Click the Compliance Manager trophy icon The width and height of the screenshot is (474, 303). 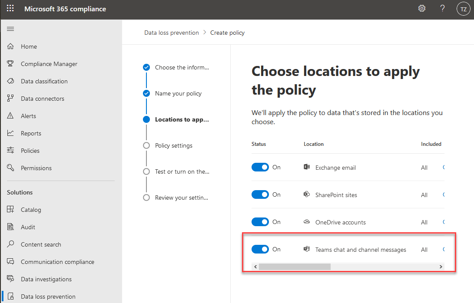[11, 64]
